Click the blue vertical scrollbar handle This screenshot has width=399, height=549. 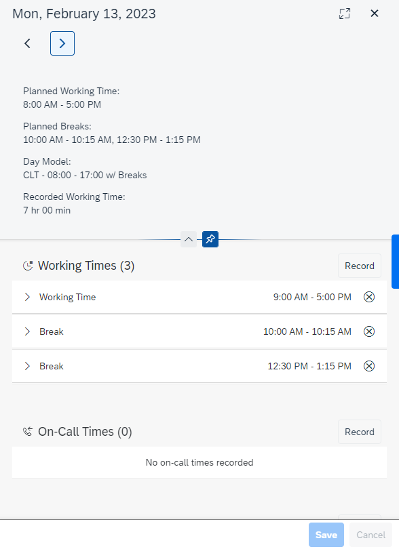(x=395, y=262)
